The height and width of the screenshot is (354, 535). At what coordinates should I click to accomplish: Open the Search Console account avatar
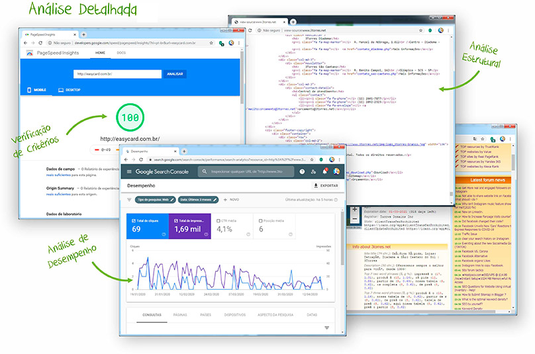(x=336, y=171)
